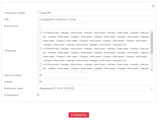Click the Название товара label
Viewport: 165px width, 123px height.
pos(15,13)
